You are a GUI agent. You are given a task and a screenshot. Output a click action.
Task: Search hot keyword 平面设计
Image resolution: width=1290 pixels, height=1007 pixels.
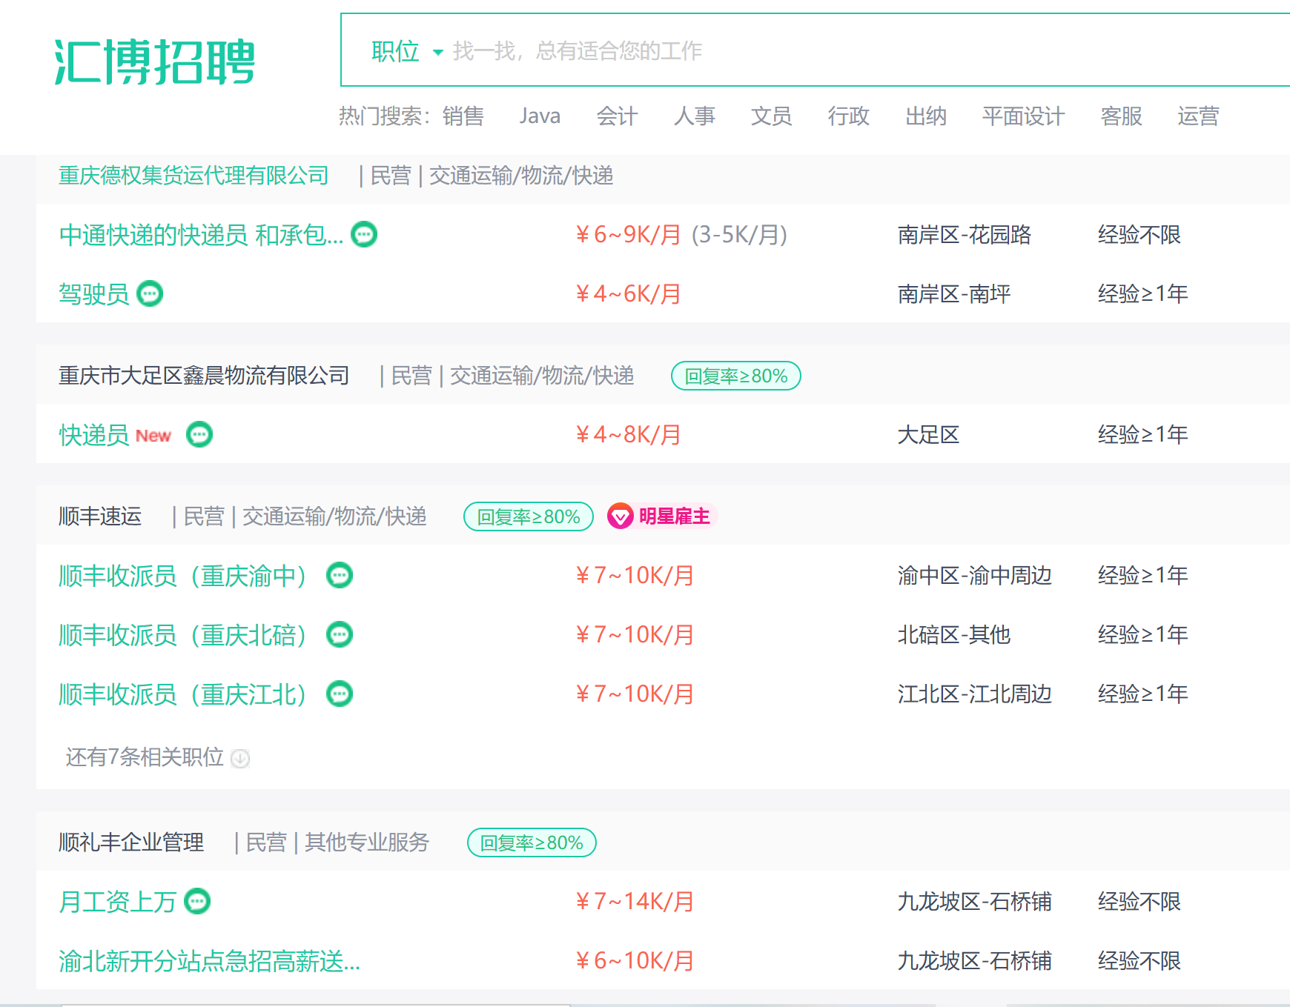1023,116
